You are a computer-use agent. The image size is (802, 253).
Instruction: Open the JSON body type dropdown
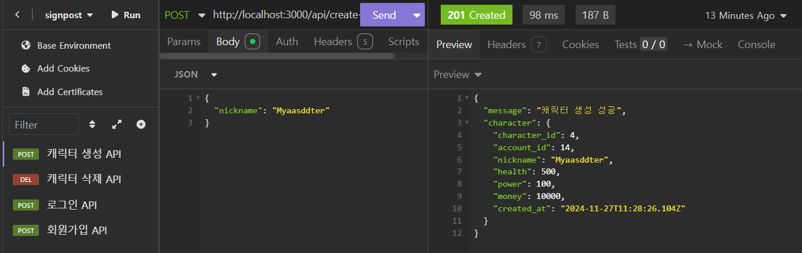pyautogui.click(x=196, y=75)
